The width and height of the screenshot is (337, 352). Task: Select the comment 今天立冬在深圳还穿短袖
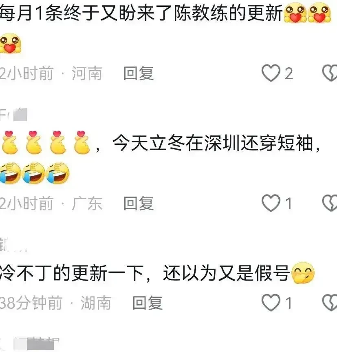[213, 143]
